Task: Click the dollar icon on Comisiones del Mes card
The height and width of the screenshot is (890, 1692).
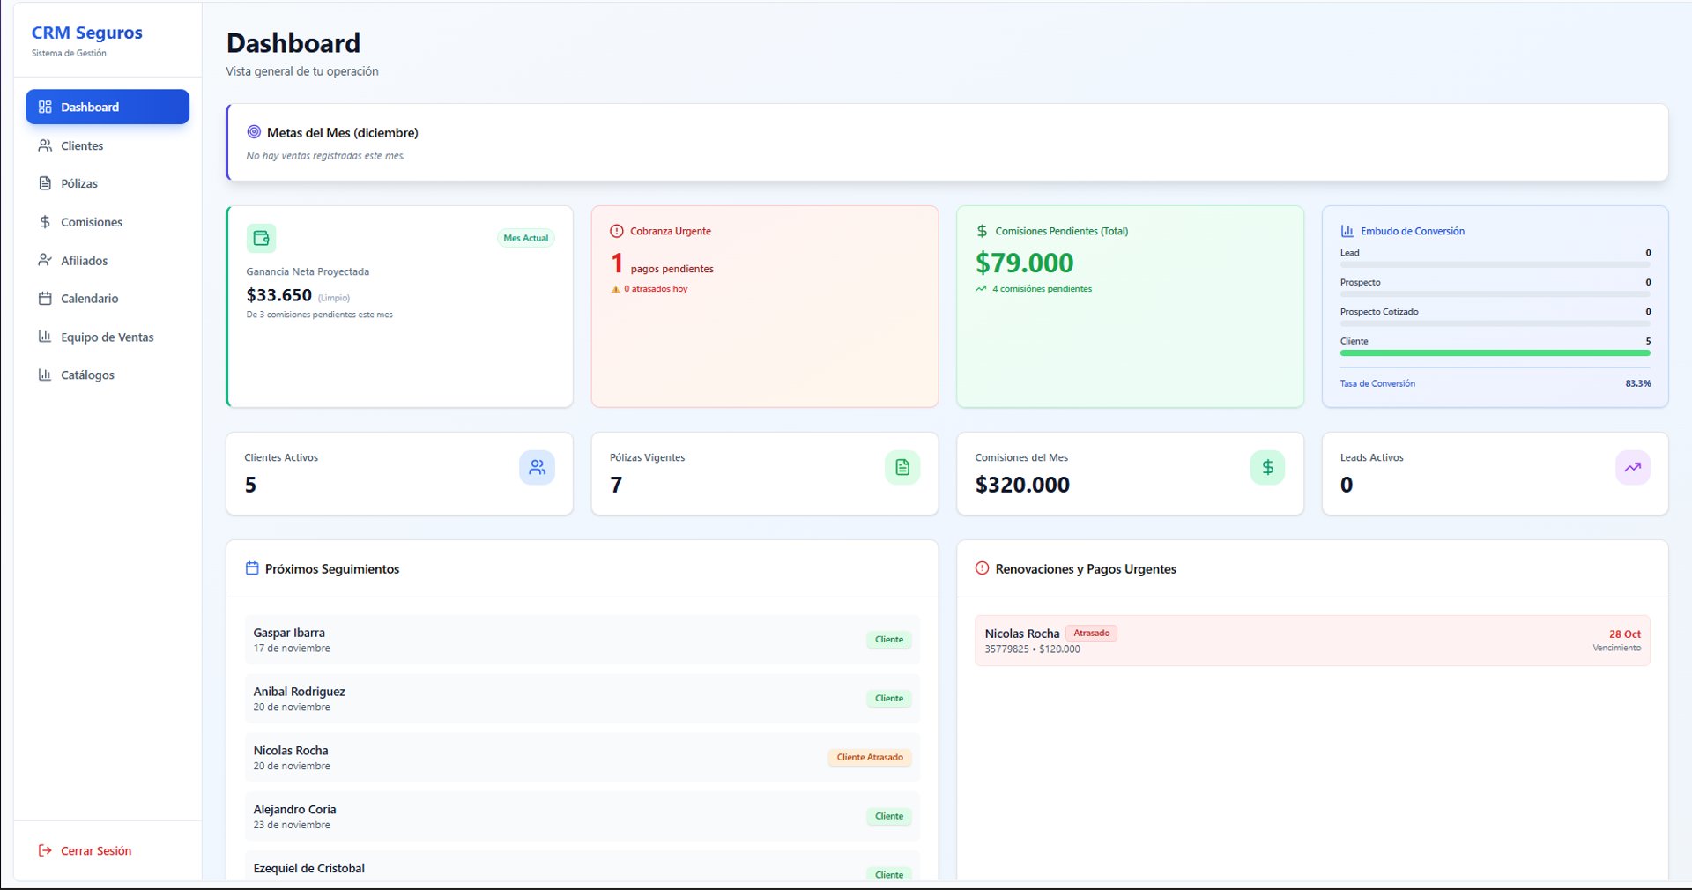Action: 1267,468
